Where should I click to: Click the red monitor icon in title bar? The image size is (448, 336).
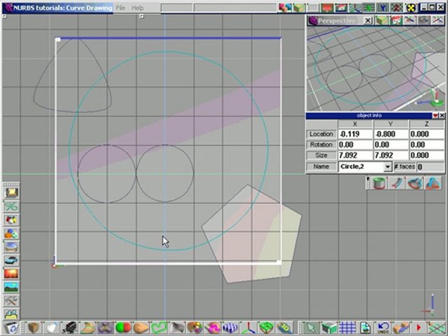(327, 8)
